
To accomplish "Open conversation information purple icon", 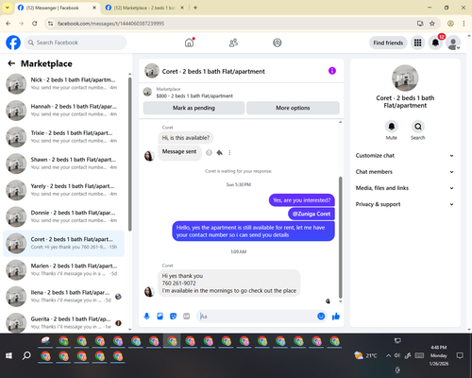I will (332, 71).
